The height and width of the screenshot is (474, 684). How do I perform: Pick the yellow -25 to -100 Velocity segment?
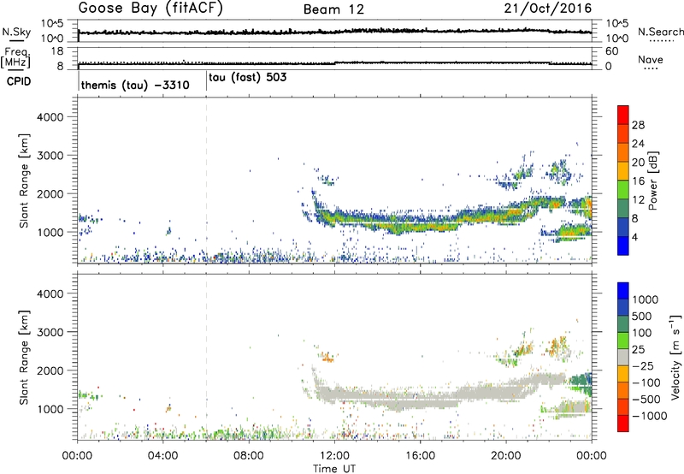coord(623,374)
